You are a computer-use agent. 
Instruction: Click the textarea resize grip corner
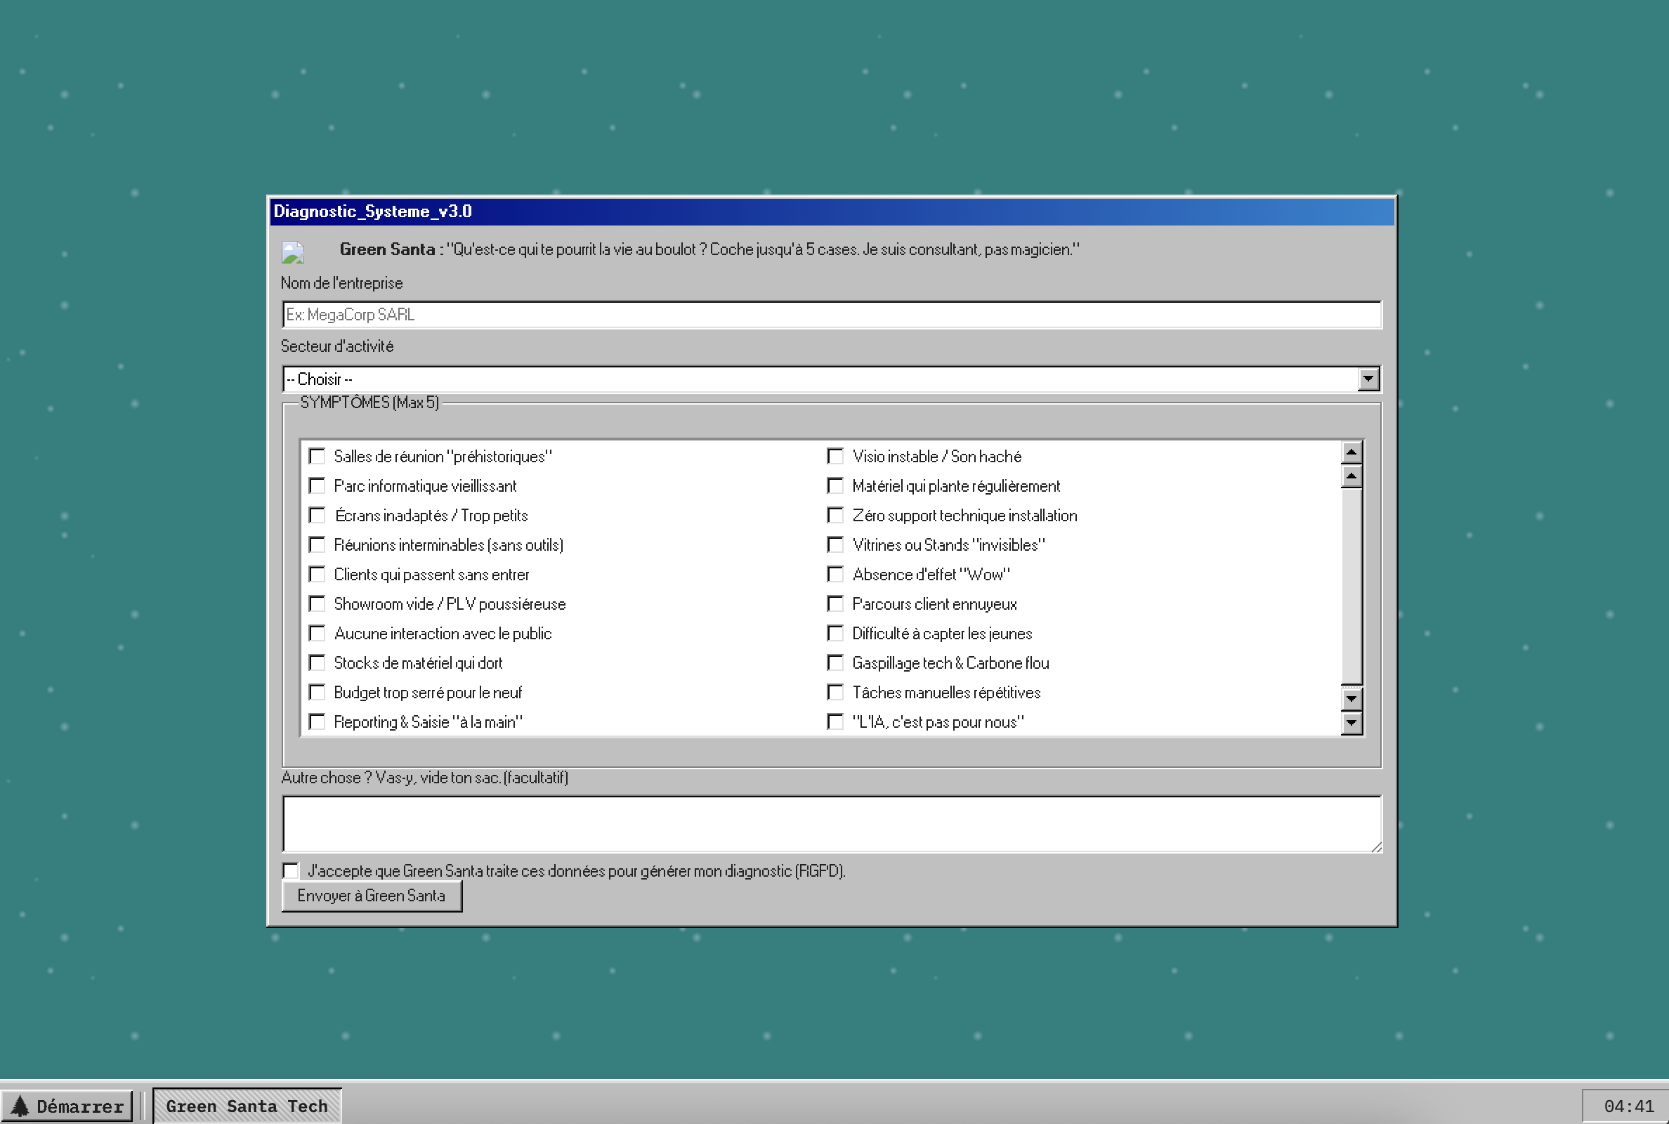click(1376, 847)
